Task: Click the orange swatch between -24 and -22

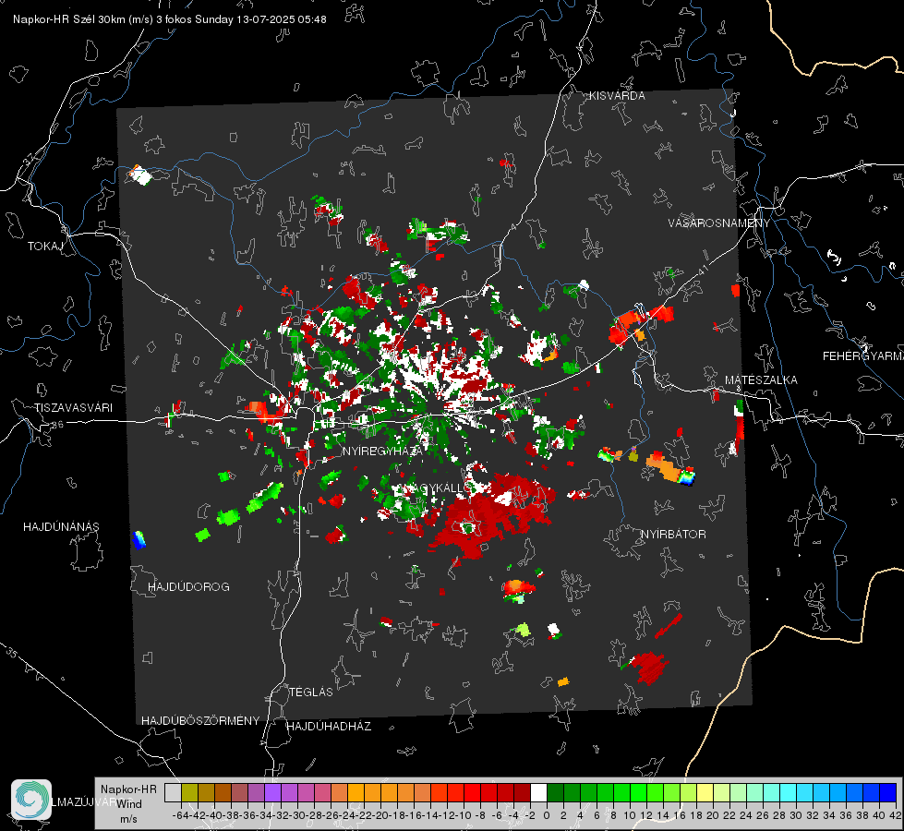Action: pyautogui.click(x=356, y=793)
